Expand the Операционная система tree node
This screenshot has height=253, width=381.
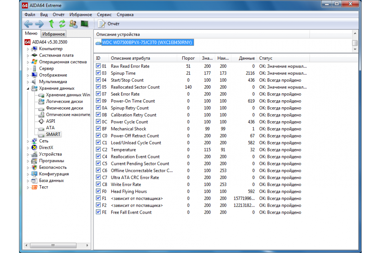(28, 62)
